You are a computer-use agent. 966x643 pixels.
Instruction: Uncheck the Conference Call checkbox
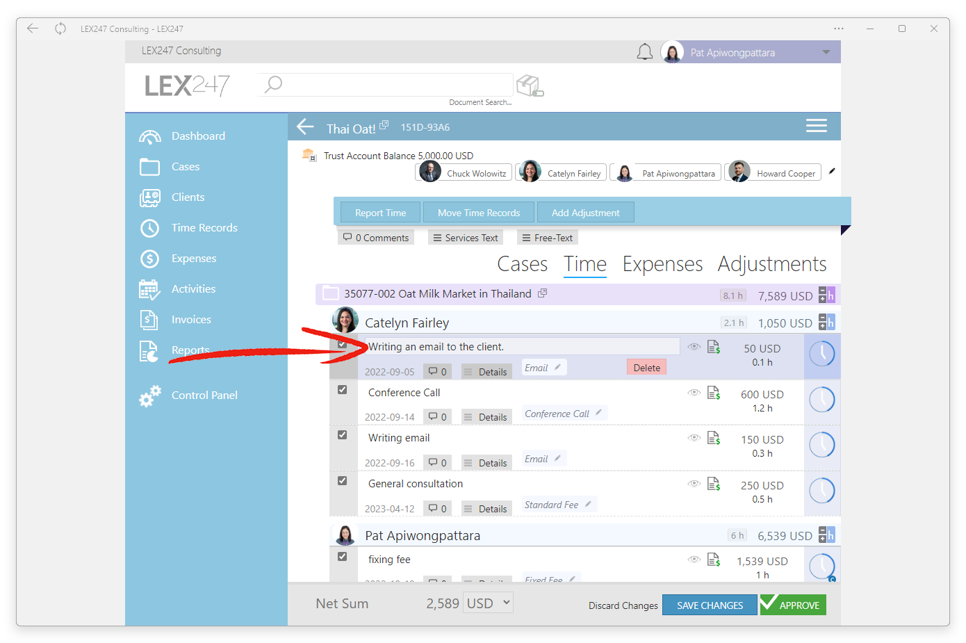tap(342, 390)
